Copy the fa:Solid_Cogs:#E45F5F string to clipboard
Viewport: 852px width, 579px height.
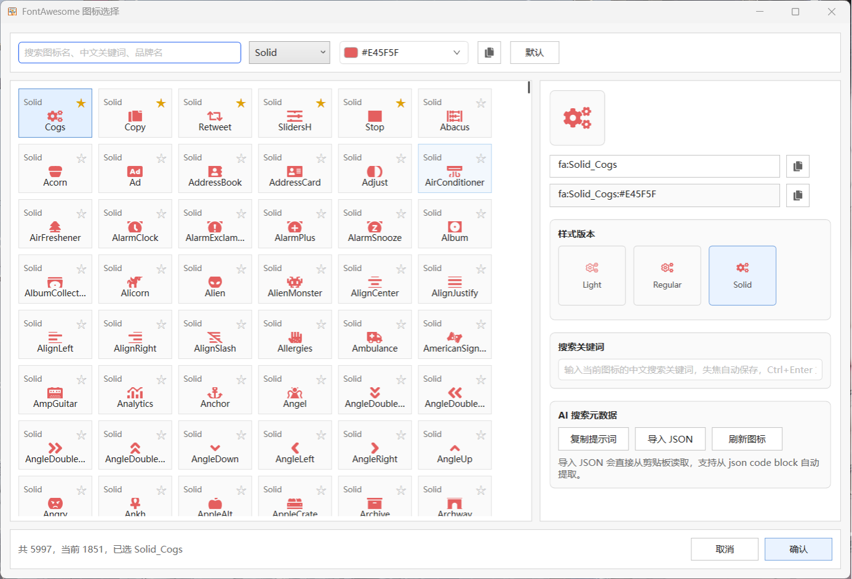click(x=798, y=195)
